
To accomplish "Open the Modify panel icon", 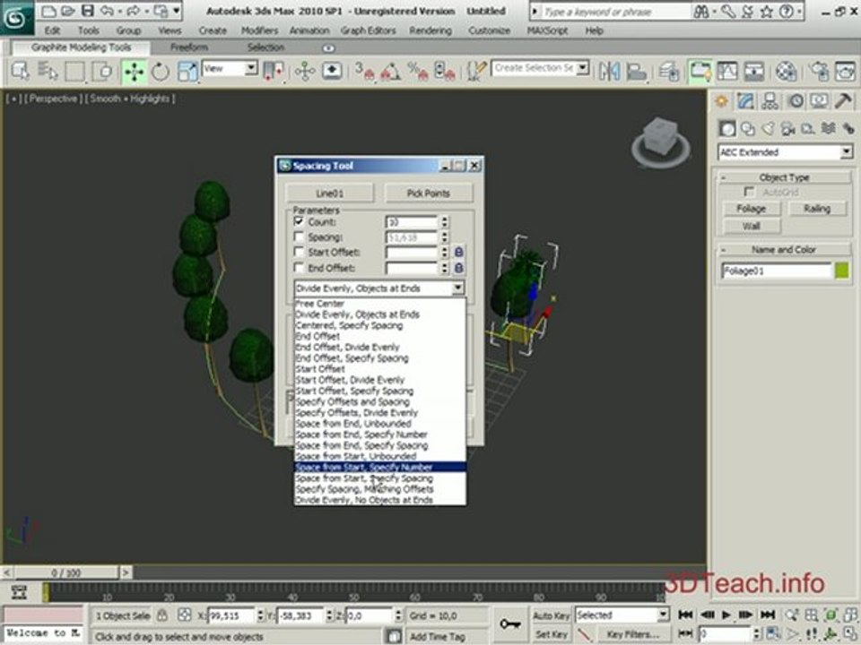I will tap(745, 101).
